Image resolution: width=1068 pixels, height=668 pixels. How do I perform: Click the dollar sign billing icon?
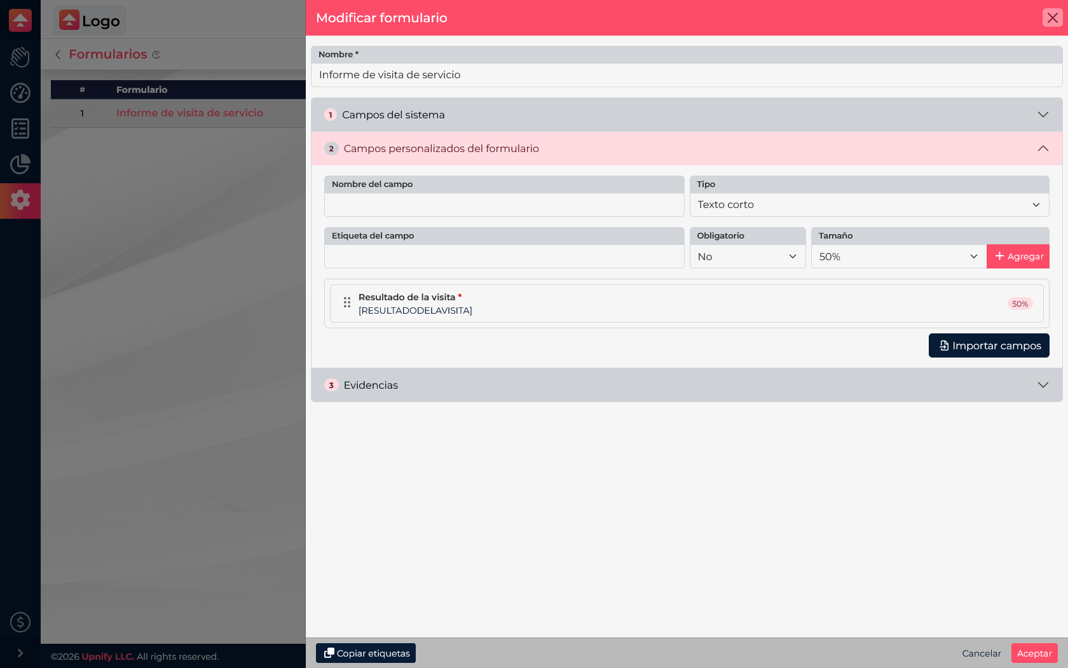[20, 622]
